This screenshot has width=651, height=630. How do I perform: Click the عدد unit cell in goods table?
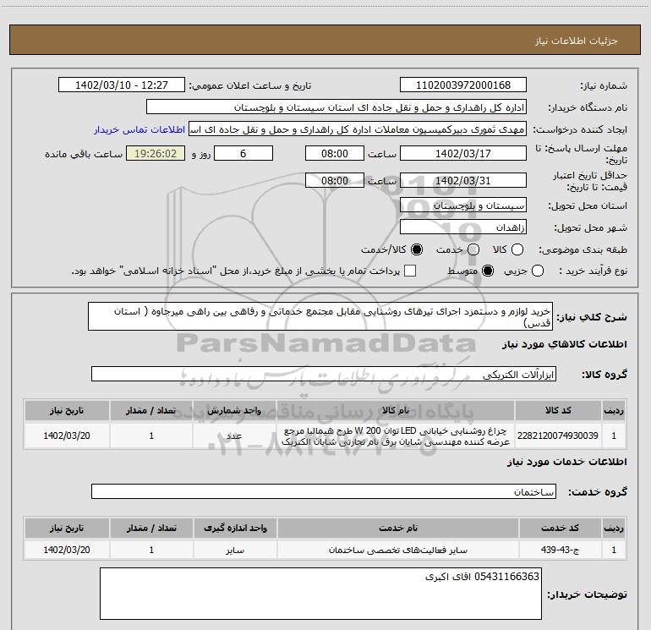tap(234, 436)
